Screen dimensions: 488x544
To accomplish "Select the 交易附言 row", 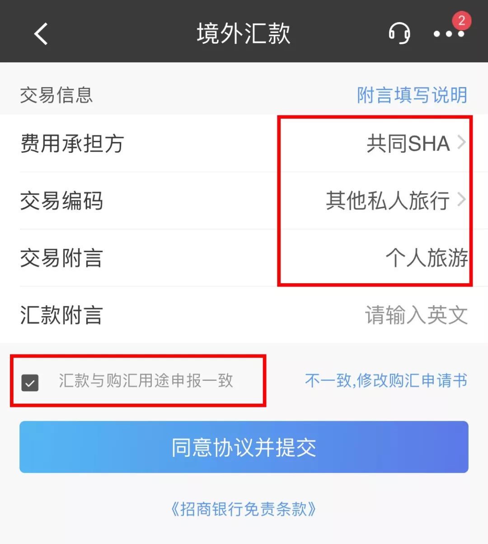I will (244, 258).
